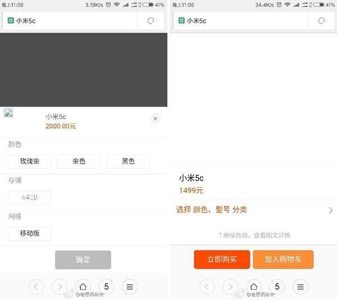Tap dimmed overlay above options popup
Screen dimensions: 337x300
coord(84,70)
